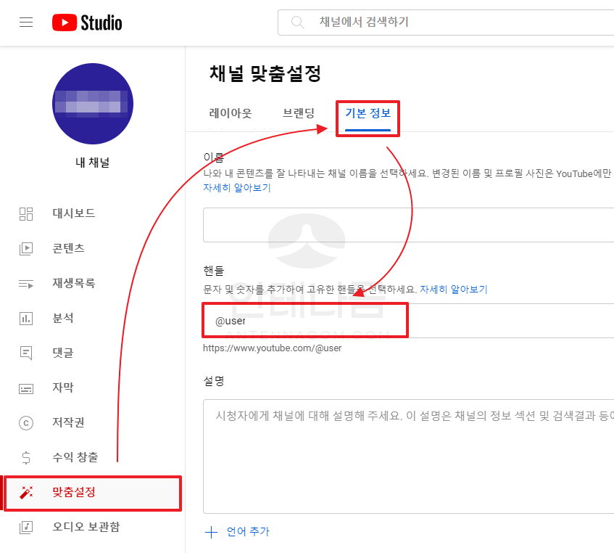The width and height of the screenshot is (614, 553).
Task: Click 언어 추가 button
Action: 248,532
